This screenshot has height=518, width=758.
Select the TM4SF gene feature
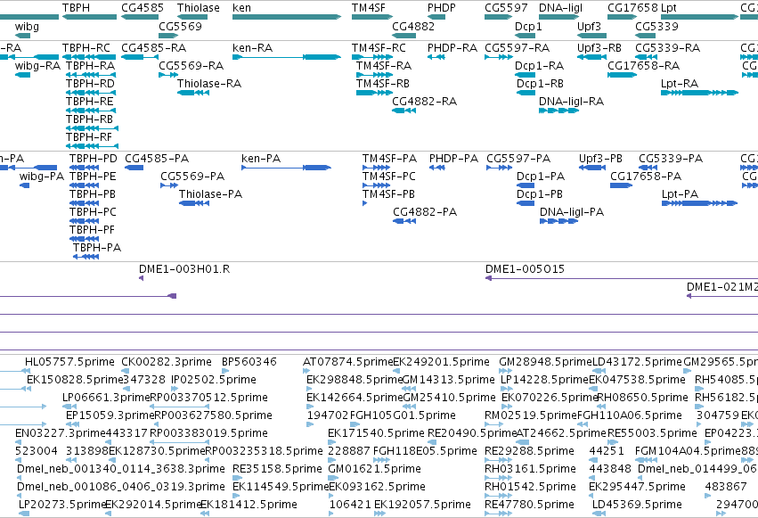pos(372,17)
